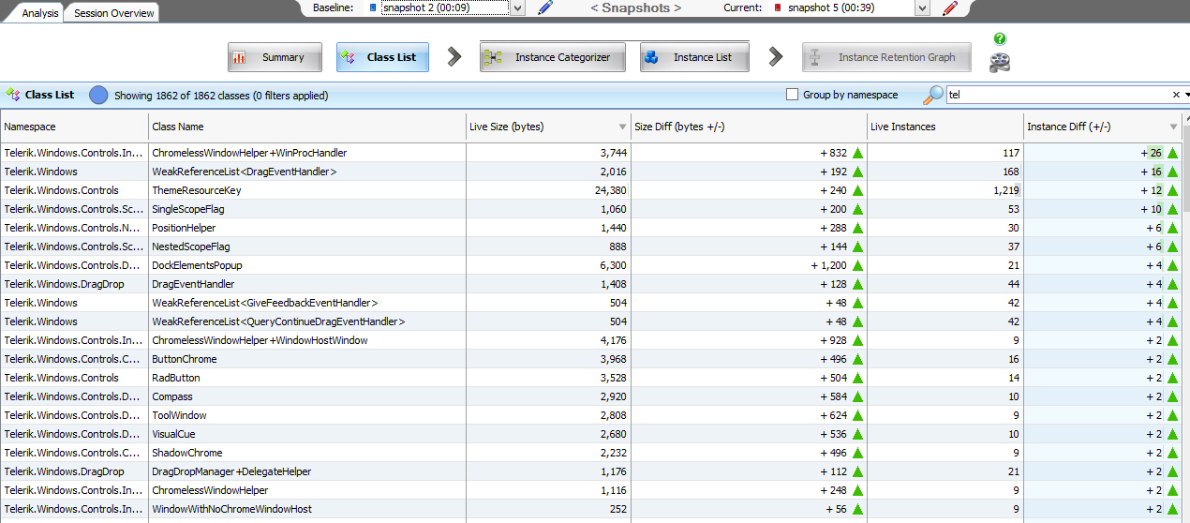The width and height of the screenshot is (1190, 523).
Task: Select the RadButton class row
Action: (590, 378)
